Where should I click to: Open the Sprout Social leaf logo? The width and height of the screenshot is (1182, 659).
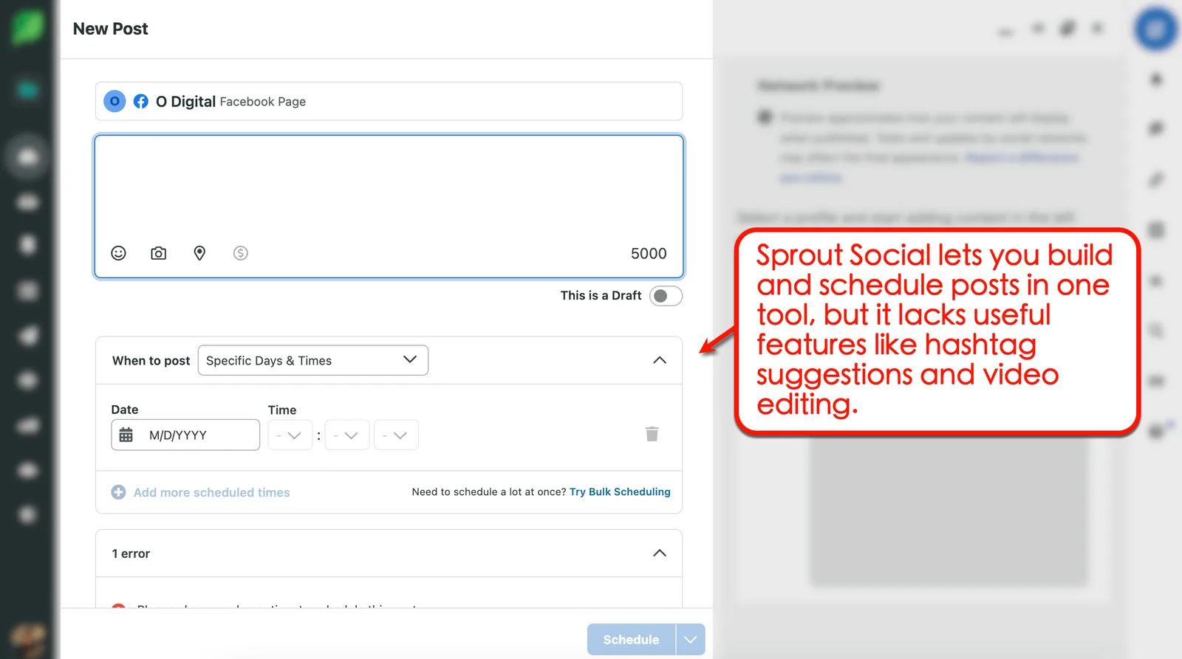(x=27, y=27)
